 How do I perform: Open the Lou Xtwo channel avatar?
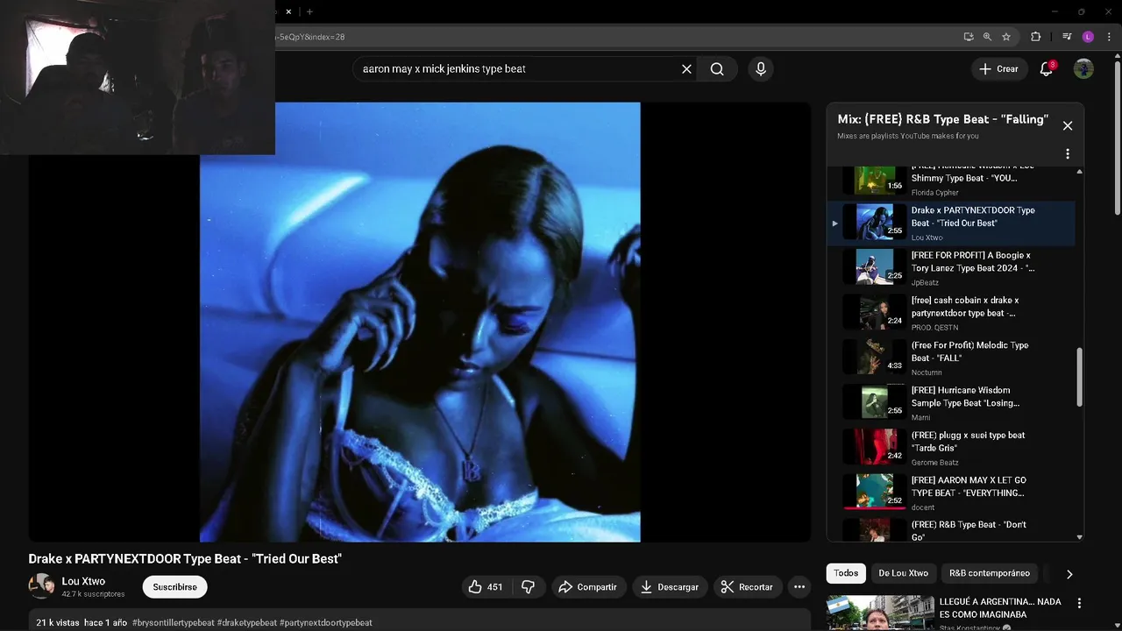[41, 586]
